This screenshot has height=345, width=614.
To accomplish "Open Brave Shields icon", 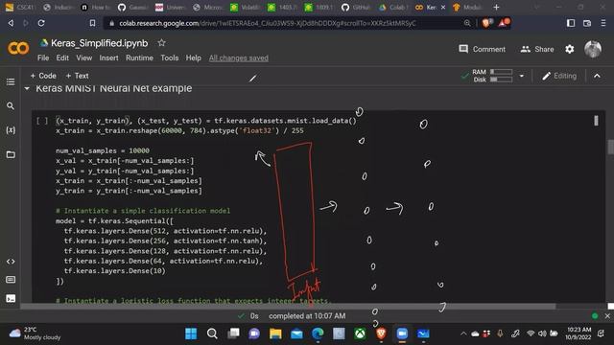I will (486, 23).
